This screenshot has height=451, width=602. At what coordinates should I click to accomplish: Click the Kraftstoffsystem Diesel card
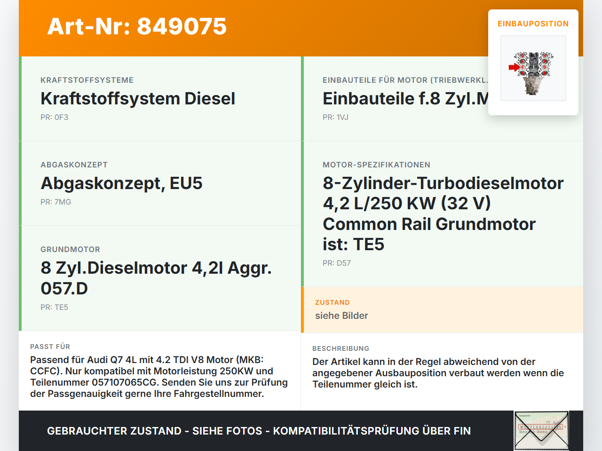(161, 99)
